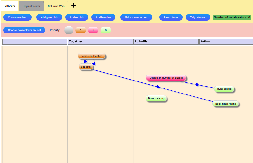
Task: Select the Set date item
Action: point(86,67)
